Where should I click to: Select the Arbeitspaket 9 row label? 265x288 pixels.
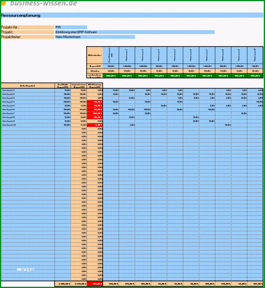tap(28, 121)
